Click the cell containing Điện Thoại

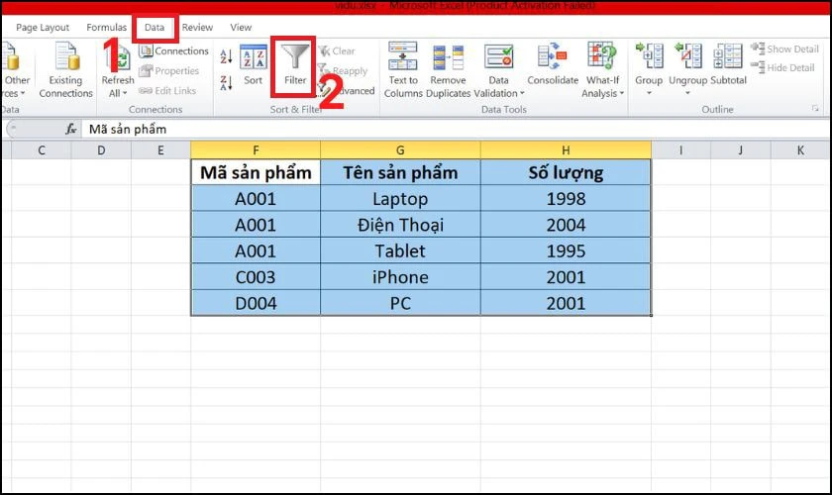pos(400,225)
